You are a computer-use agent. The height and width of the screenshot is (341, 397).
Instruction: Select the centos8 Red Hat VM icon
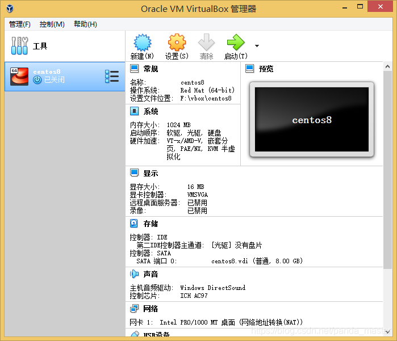pyautogui.click(x=19, y=77)
